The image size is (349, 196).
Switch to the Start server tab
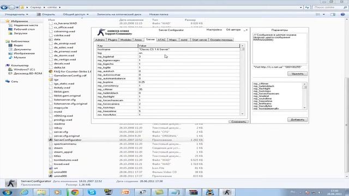pos(200,40)
